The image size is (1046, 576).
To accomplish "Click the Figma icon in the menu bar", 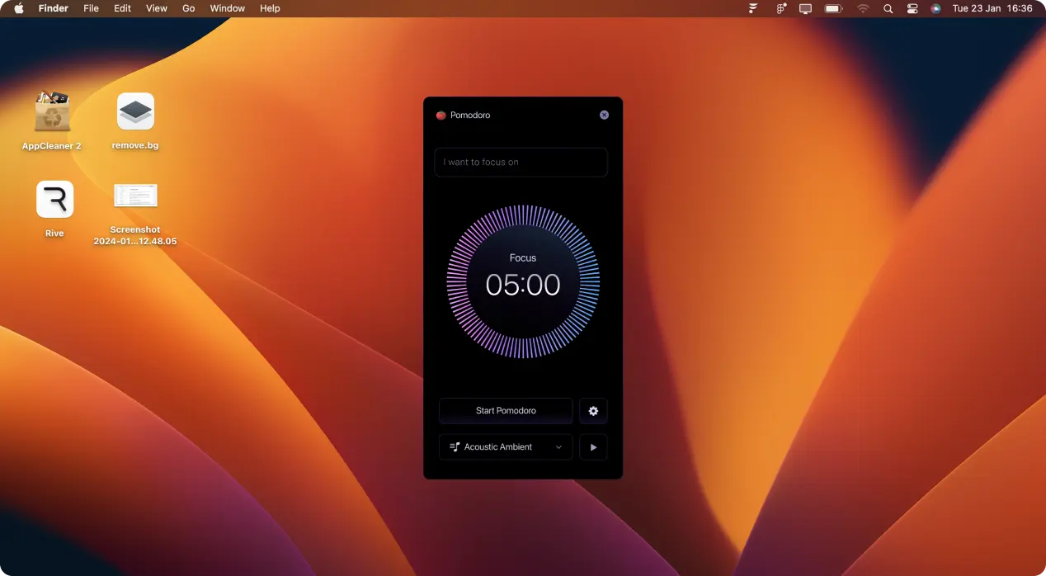I will (780, 8).
